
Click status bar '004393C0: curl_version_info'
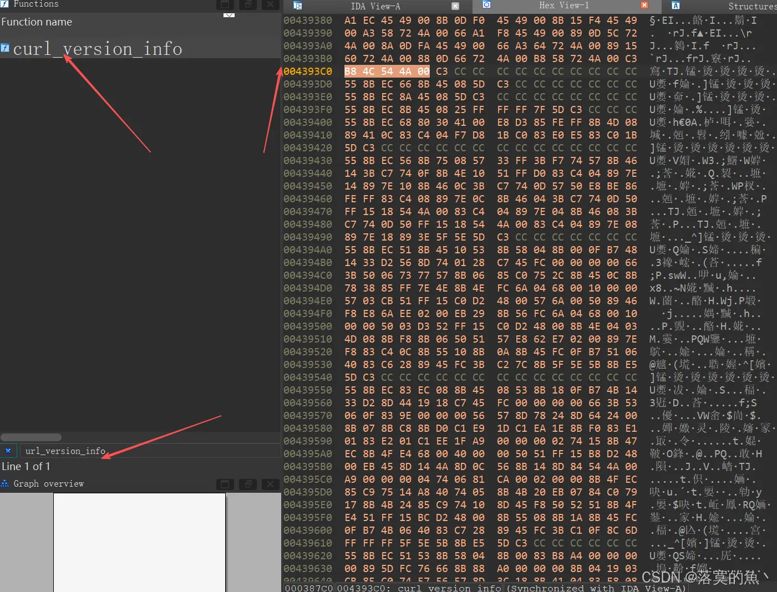point(419,588)
